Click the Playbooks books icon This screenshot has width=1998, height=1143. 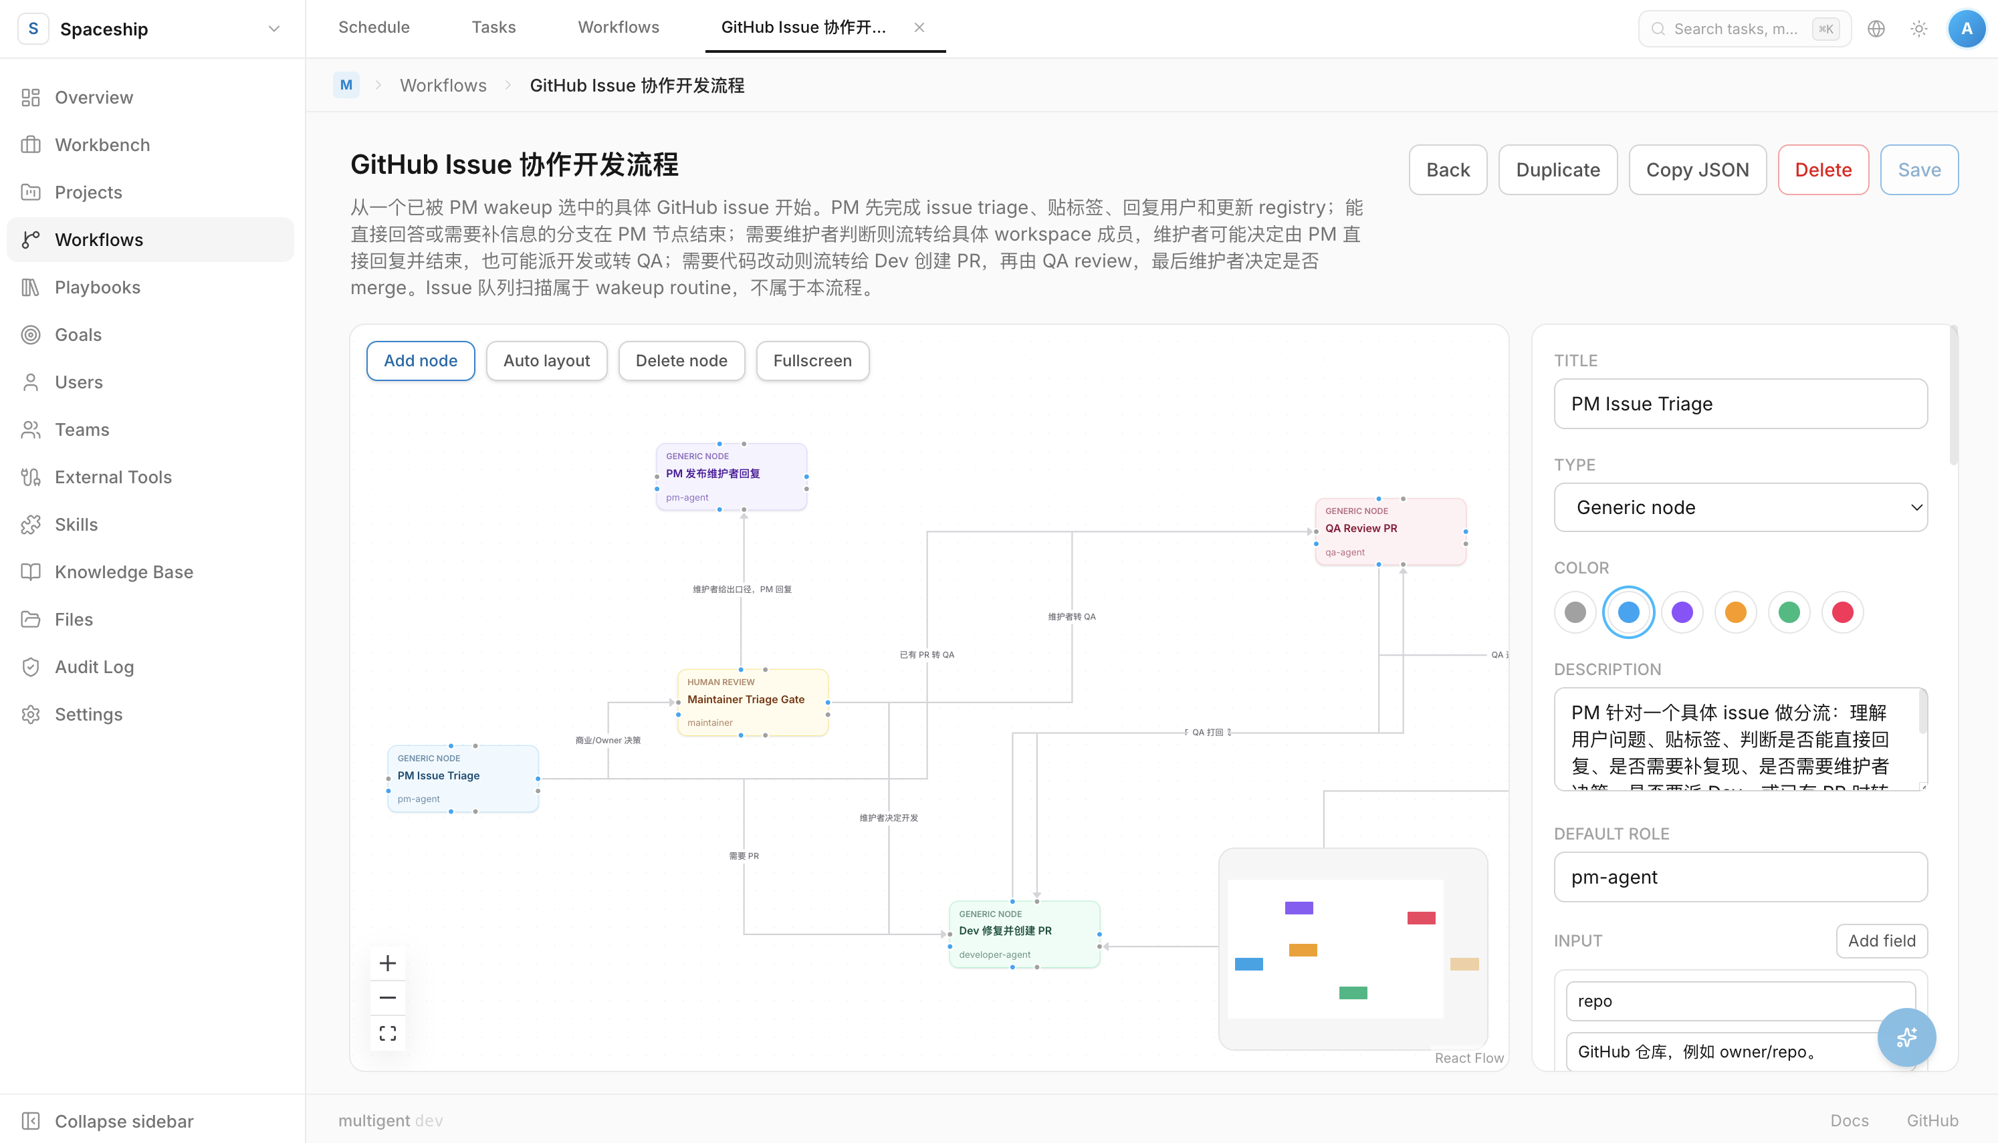tap(31, 287)
